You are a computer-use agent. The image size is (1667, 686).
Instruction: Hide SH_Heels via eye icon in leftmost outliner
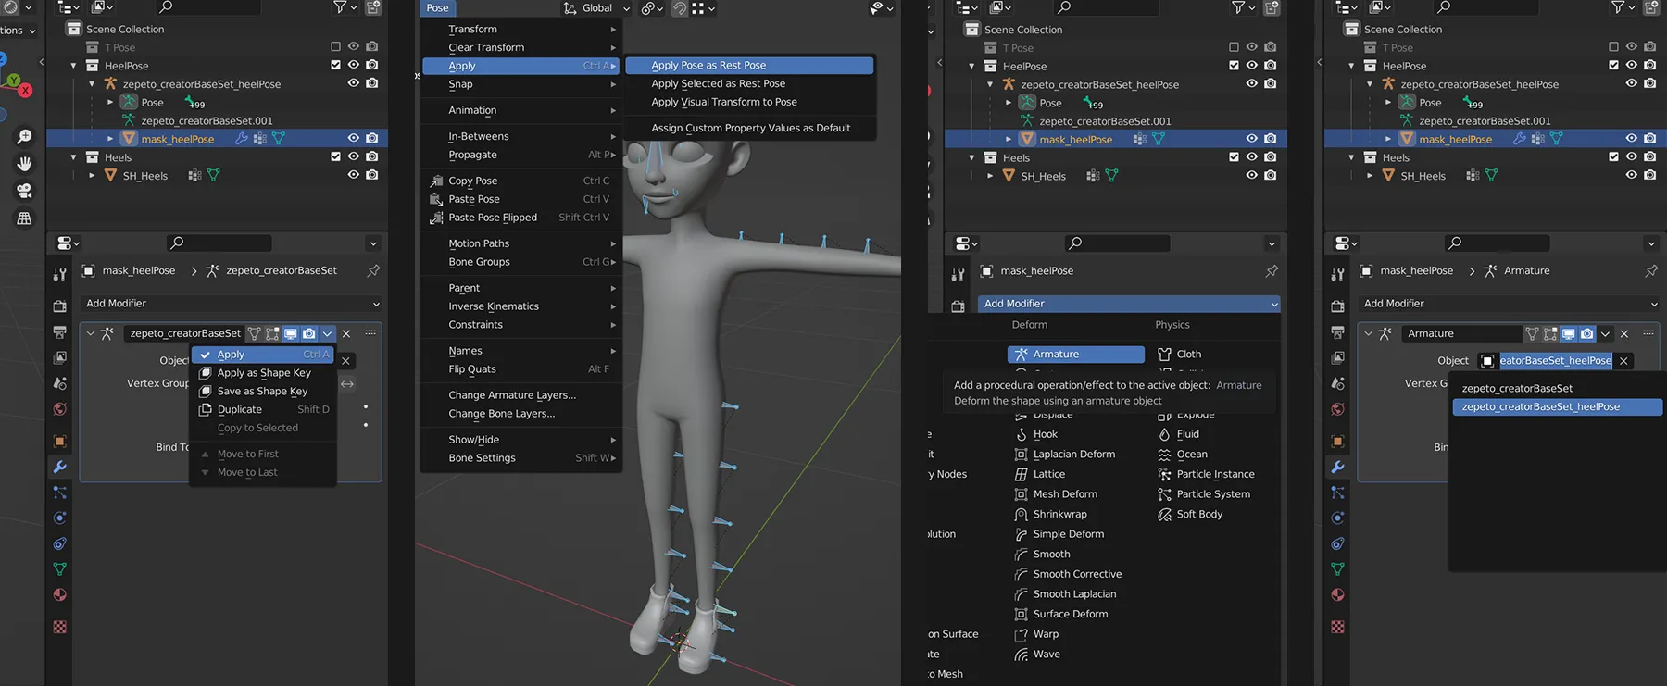pos(353,175)
